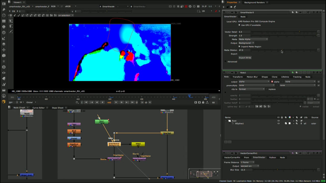Open the Python tab in VectorCornerPin1
326x183 pixels.
(x=273, y=158)
